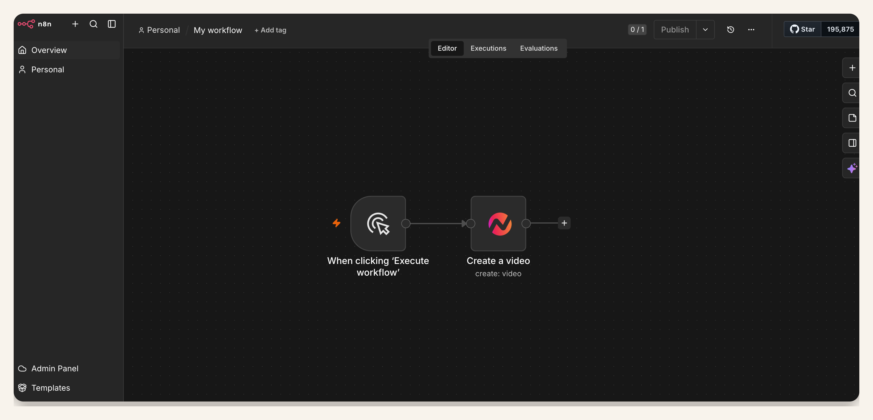This screenshot has height=420, width=873.
Task: Switch to the Evaluations tab
Action: 539,48
